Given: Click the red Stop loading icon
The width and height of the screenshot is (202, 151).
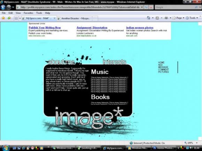Looking at the screenshot, I should (x=151, y=7).
